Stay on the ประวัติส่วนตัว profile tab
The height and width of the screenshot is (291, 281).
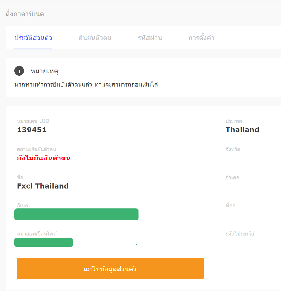pos(33,38)
